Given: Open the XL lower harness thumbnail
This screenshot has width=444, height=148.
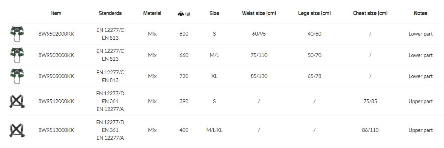Looking at the screenshot, I should (x=17, y=76).
